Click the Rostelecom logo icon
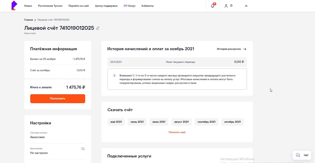This screenshot has height=163, width=315. point(14,6)
